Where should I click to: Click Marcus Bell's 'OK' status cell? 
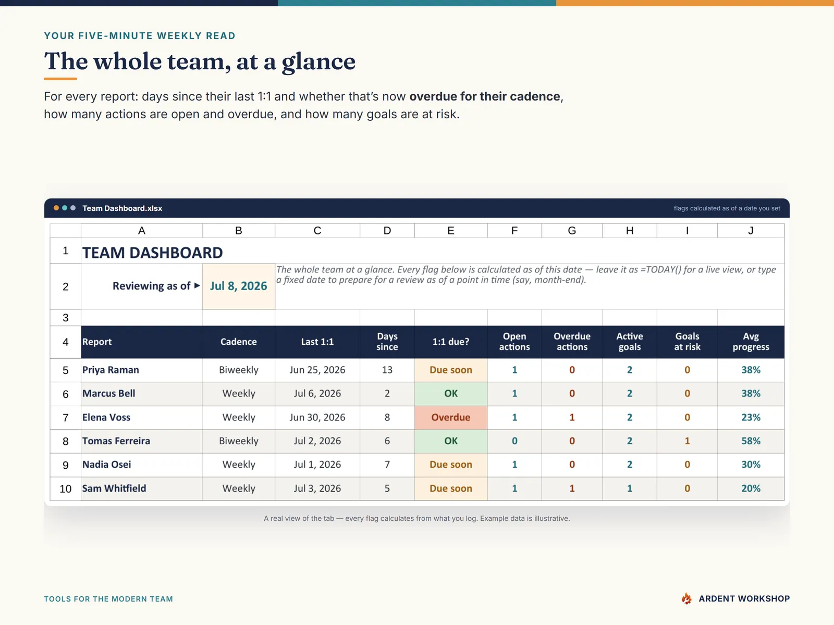tap(451, 394)
